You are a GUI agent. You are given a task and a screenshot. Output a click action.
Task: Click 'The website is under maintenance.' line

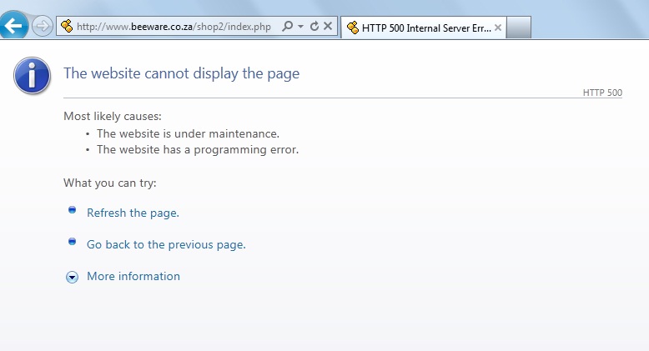[x=188, y=133]
